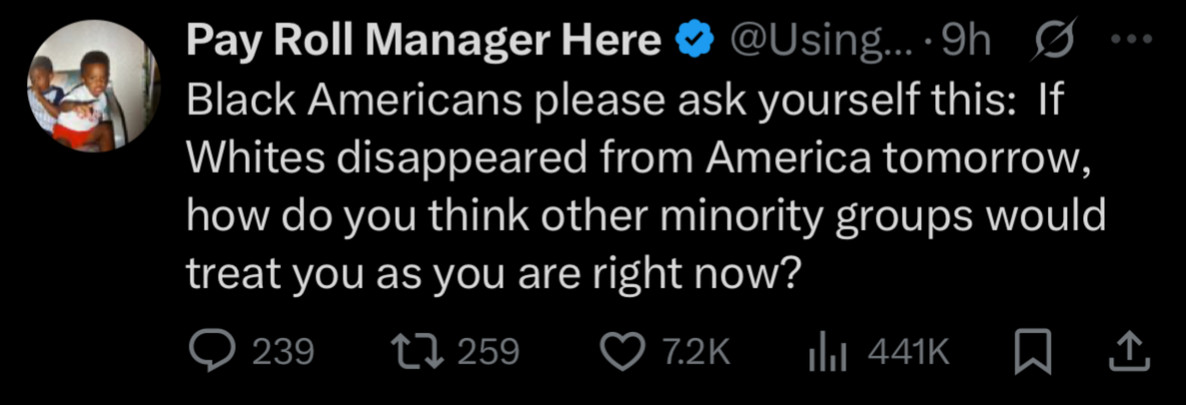Open the three-dot more options menu
The width and height of the screenshot is (1186, 405).
(x=1131, y=39)
